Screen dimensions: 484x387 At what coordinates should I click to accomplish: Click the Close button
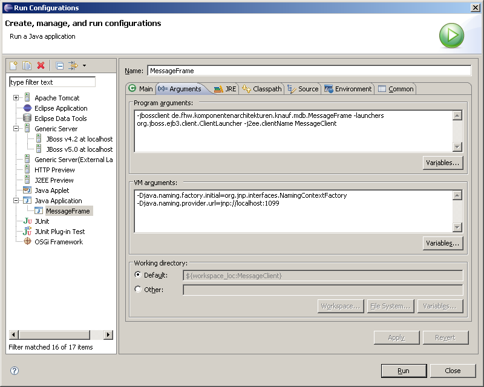coord(453,371)
